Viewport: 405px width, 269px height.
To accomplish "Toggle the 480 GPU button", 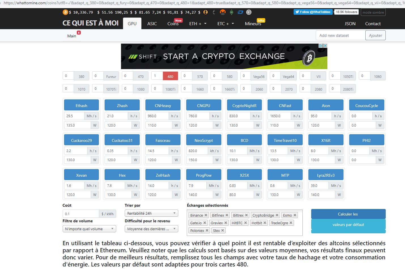I will click(x=170, y=76).
